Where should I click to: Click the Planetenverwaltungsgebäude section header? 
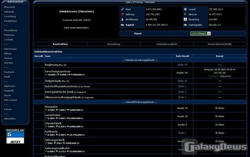click(x=140, y=60)
